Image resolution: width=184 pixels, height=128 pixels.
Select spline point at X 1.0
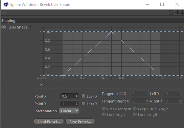click(160, 75)
